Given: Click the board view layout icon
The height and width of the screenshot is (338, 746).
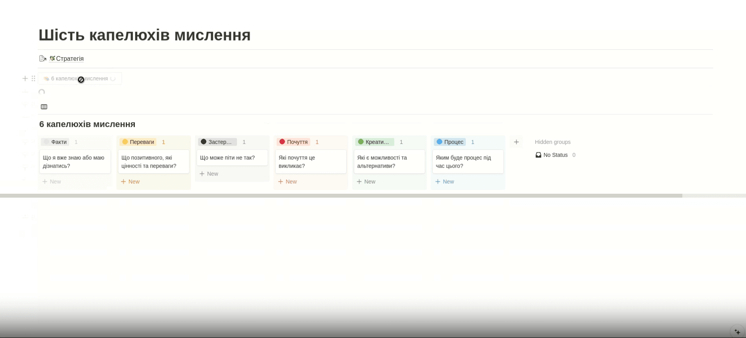Looking at the screenshot, I should click(x=44, y=107).
